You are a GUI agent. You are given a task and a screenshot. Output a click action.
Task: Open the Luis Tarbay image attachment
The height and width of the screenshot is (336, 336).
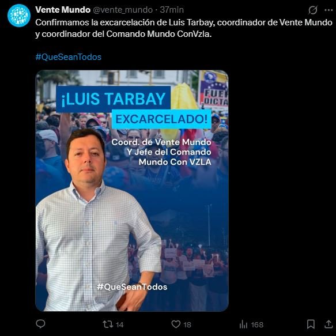[132, 191]
